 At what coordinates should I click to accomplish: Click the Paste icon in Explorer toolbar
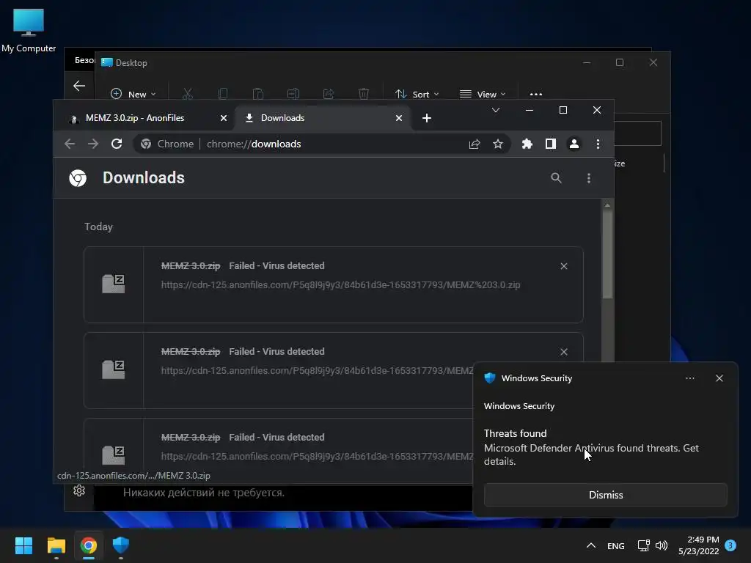pyautogui.click(x=257, y=94)
